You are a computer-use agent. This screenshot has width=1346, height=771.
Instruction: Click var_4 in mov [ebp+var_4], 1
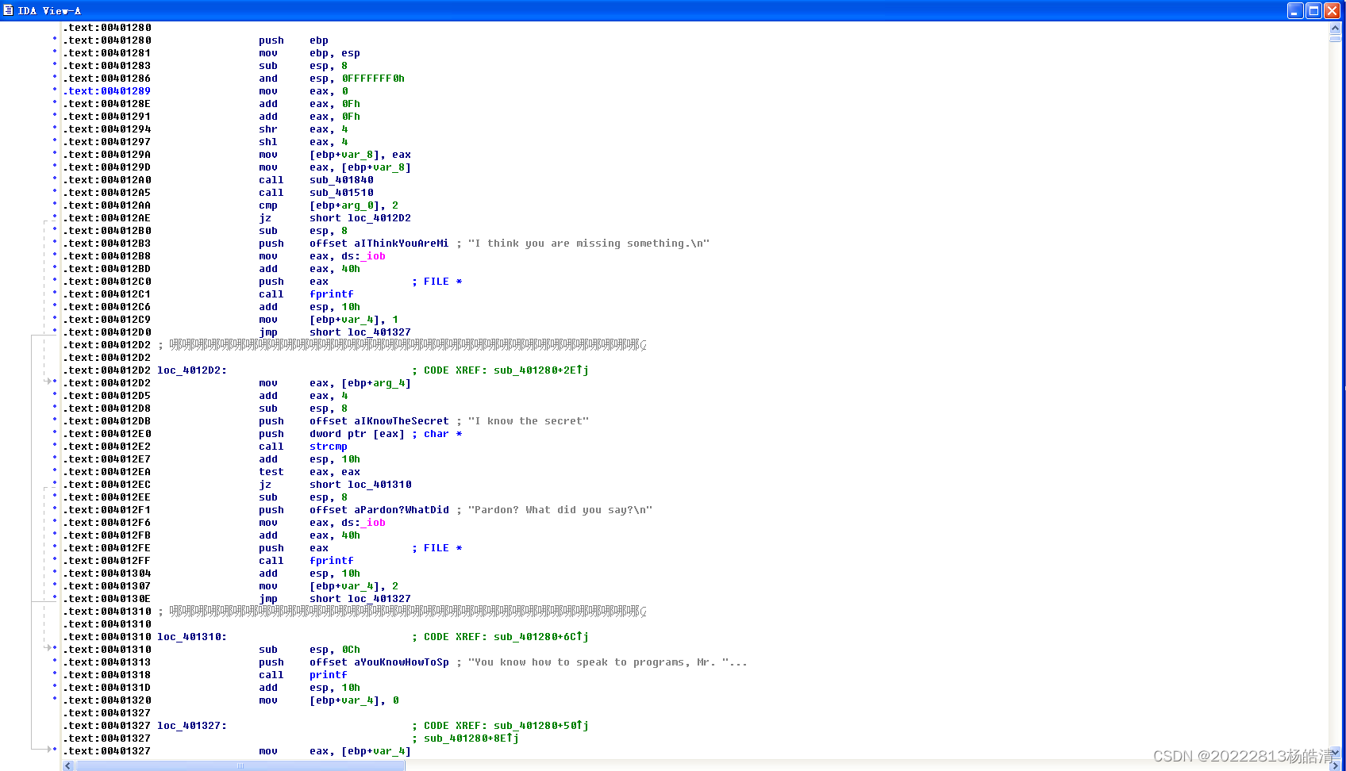pos(357,320)
